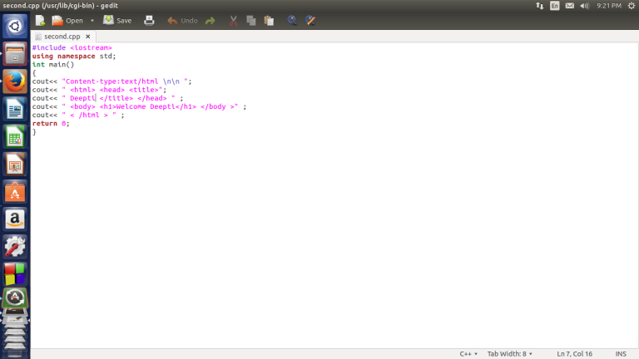This screenshot has width=639, height=359.
Task: Open the system gear session menu
Action: coord(632,6)
